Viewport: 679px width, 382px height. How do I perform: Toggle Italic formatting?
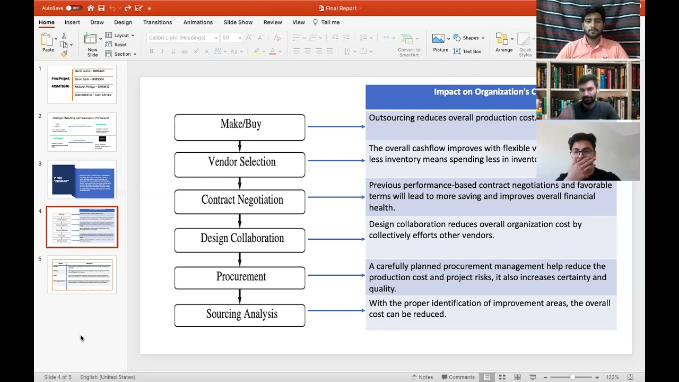click(x=162, y=51)
